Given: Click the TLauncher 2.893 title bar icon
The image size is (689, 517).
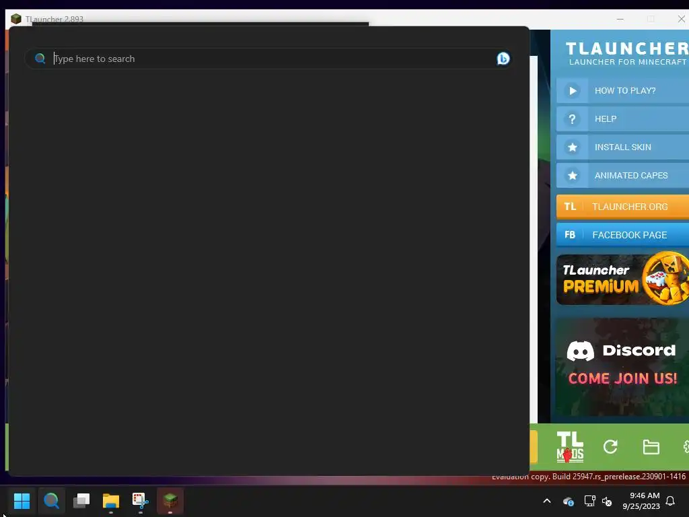Looking at the screenshot, I should 16,19.
